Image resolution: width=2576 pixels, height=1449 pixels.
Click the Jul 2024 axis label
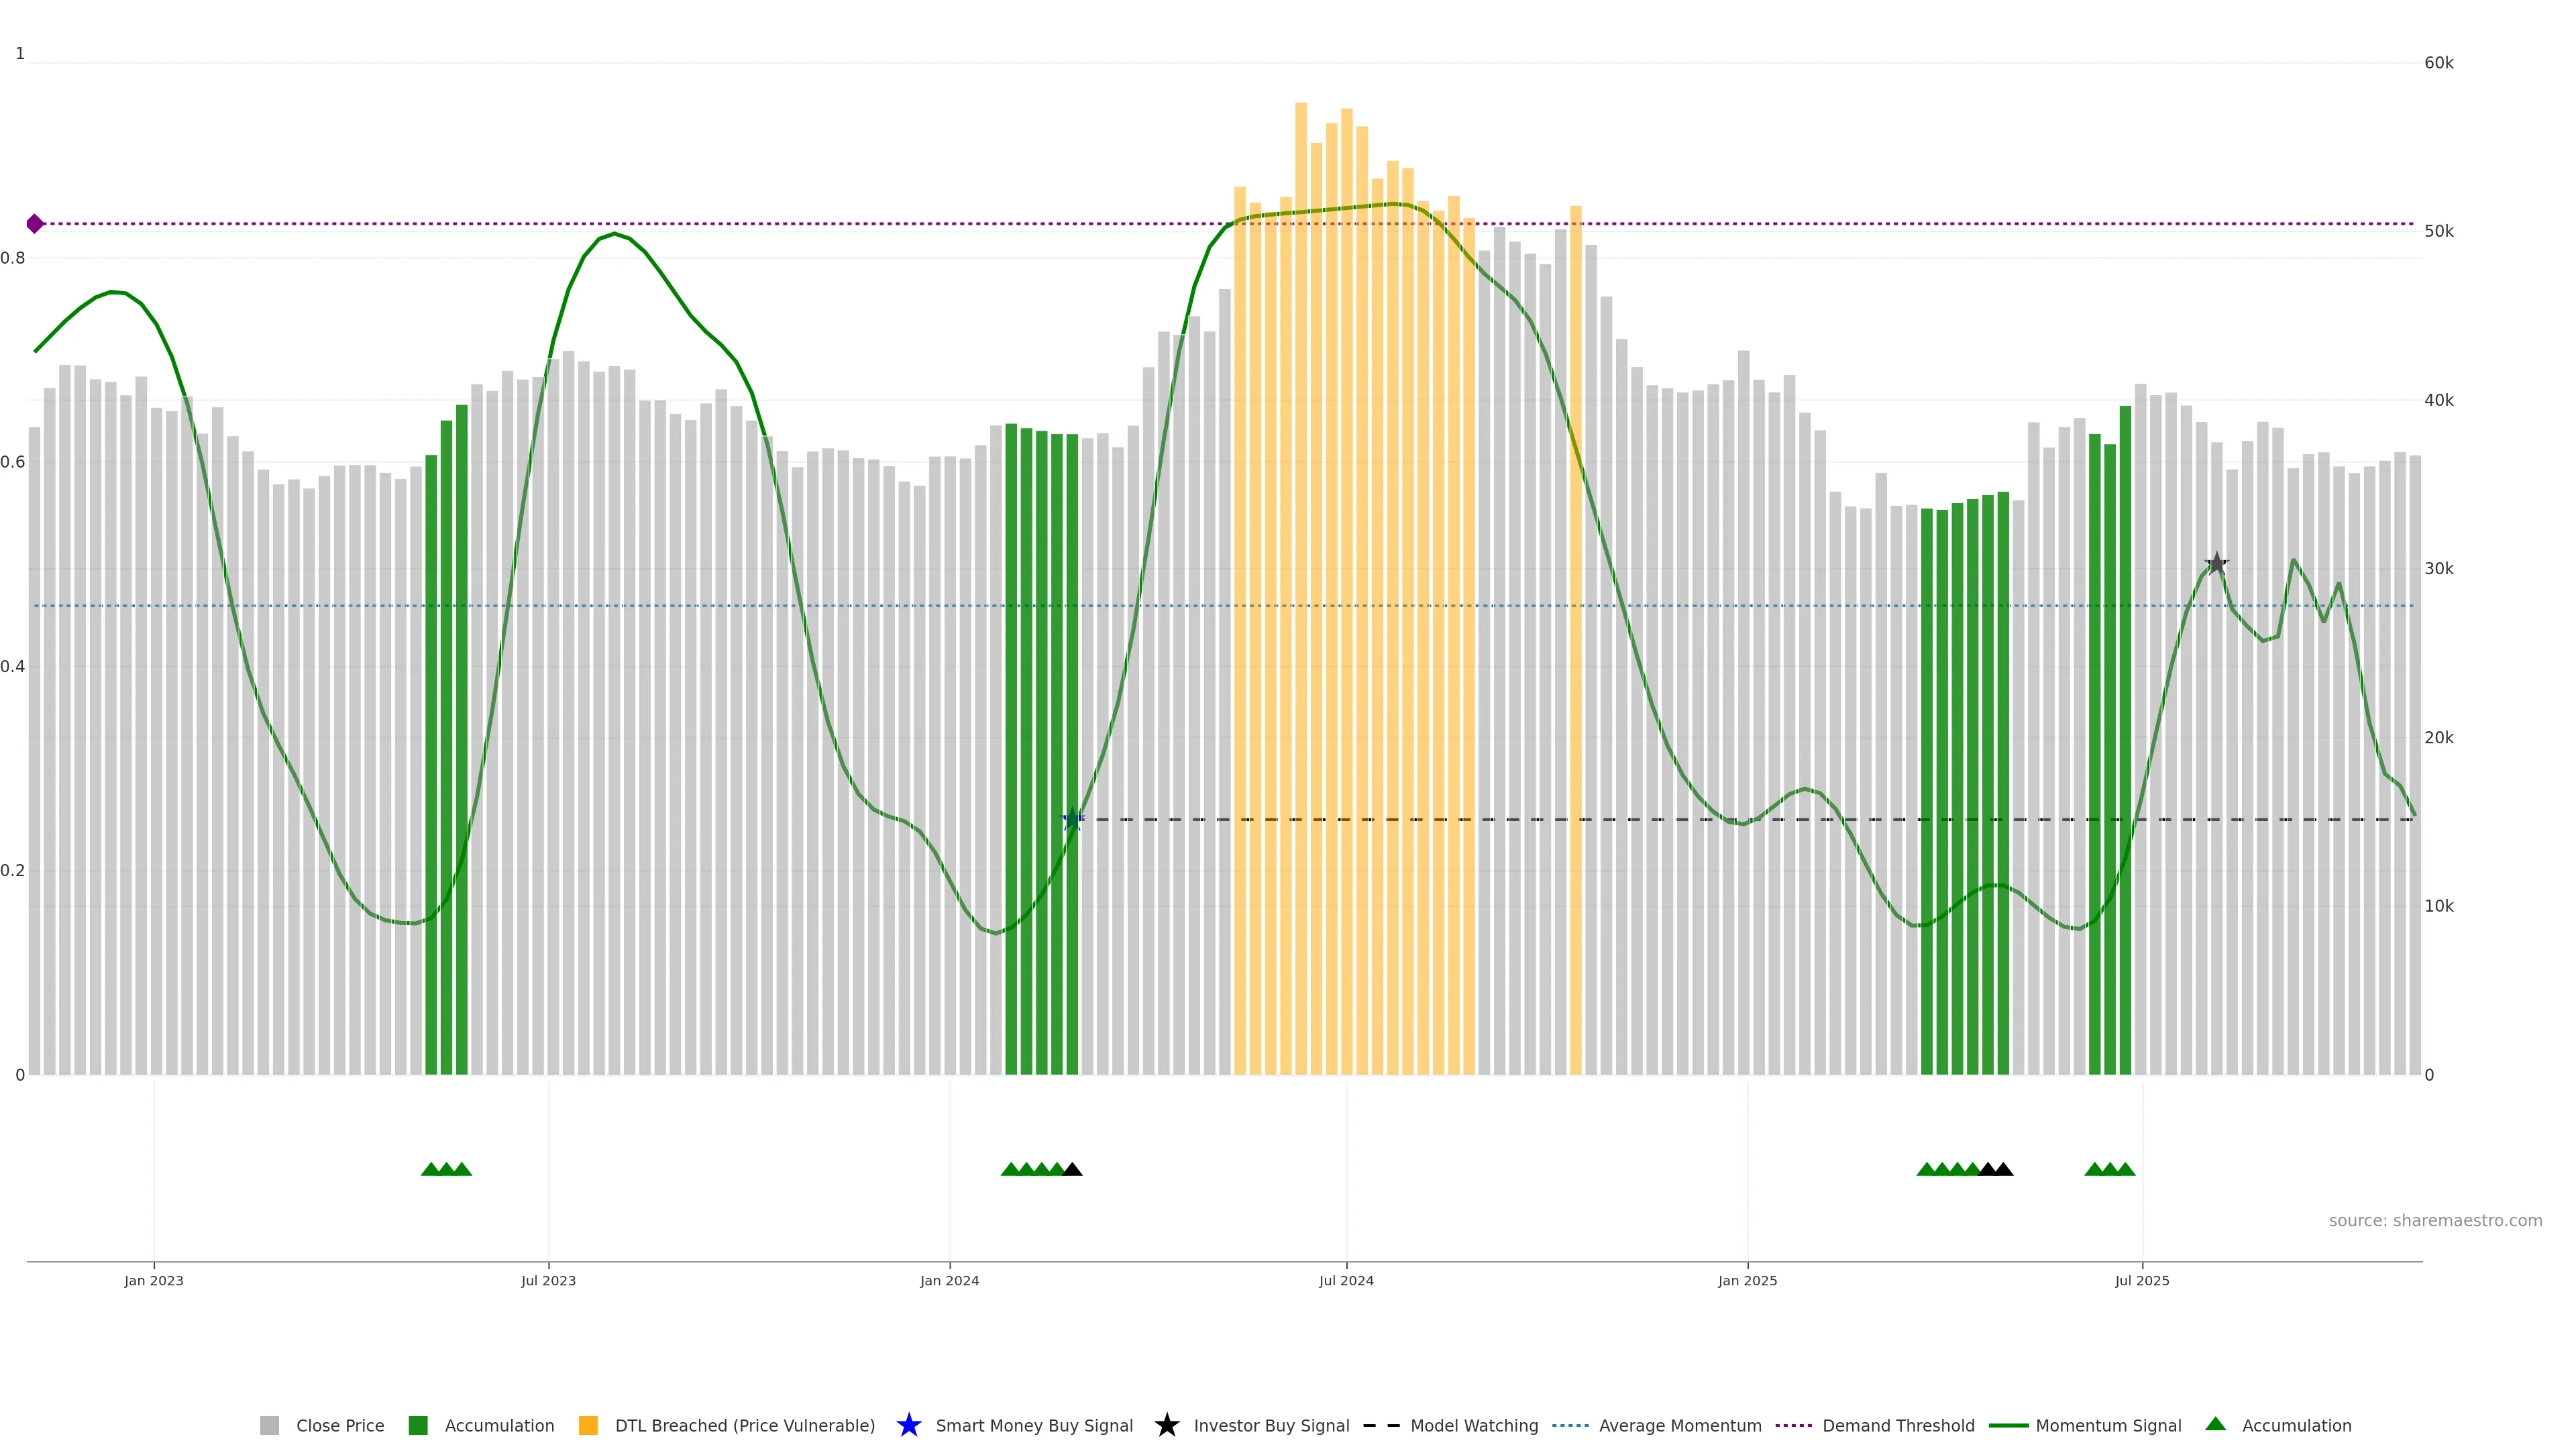pos(1346,1281)
